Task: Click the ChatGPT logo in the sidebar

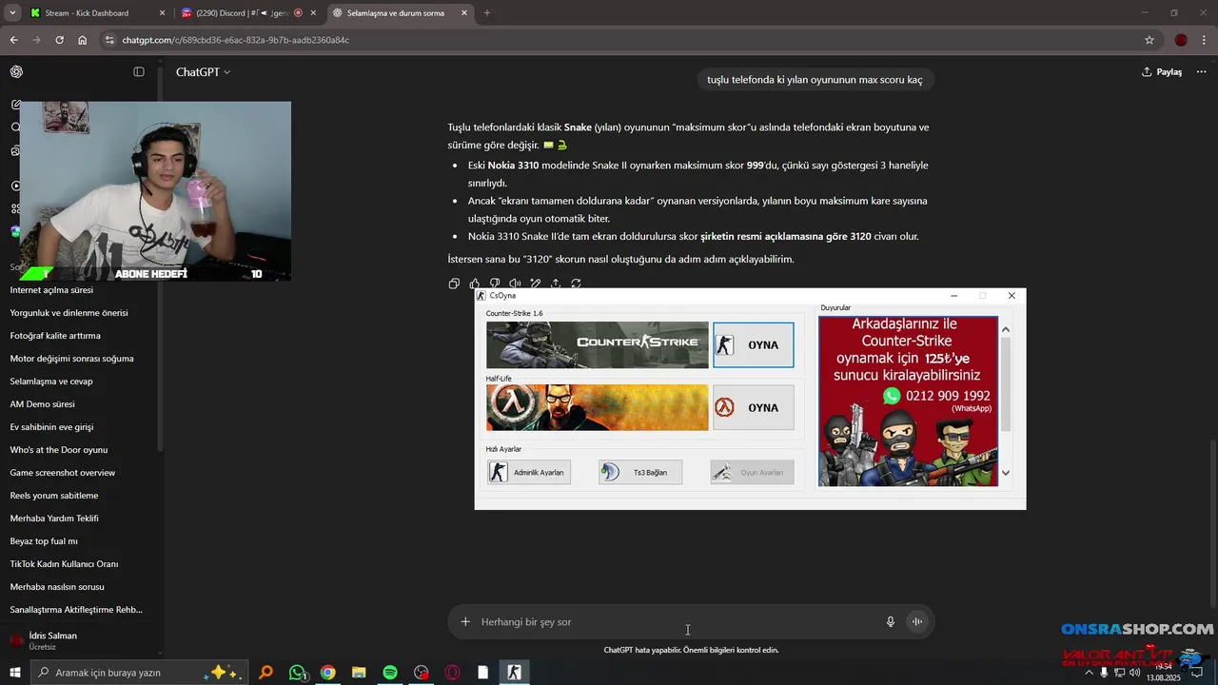Action: click(16, 71)
